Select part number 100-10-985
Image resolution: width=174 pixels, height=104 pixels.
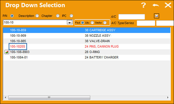[x=18, y=41]
